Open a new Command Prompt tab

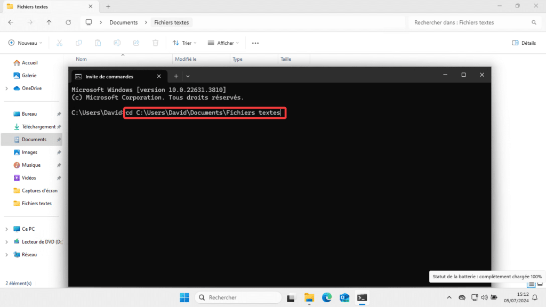pos(176,76)
